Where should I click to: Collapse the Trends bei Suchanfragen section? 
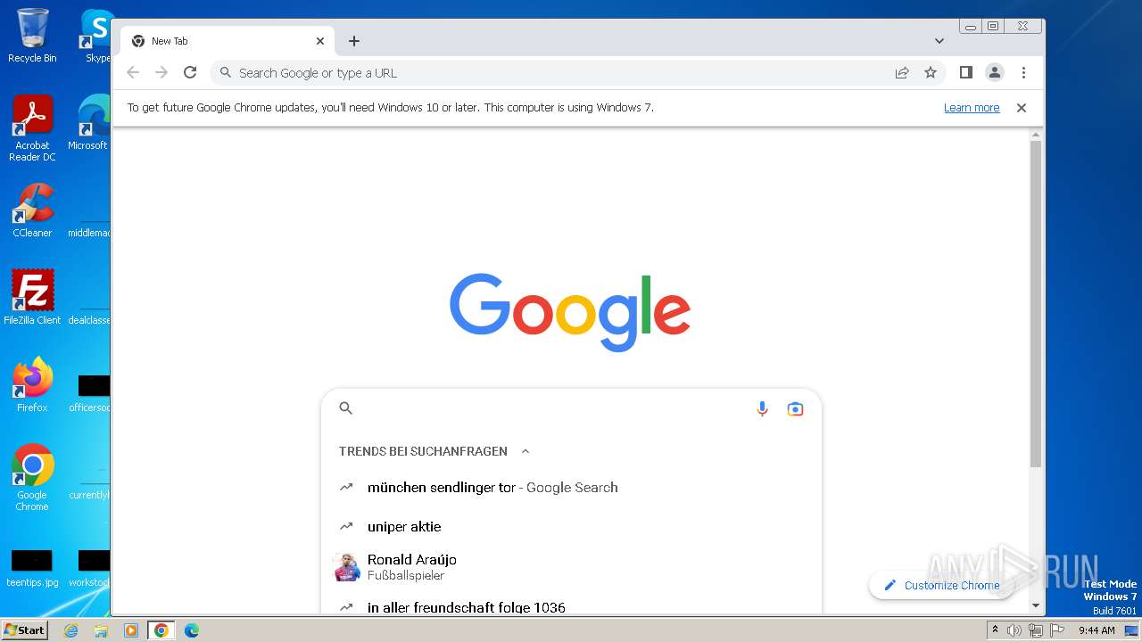[x=525, y=451]
